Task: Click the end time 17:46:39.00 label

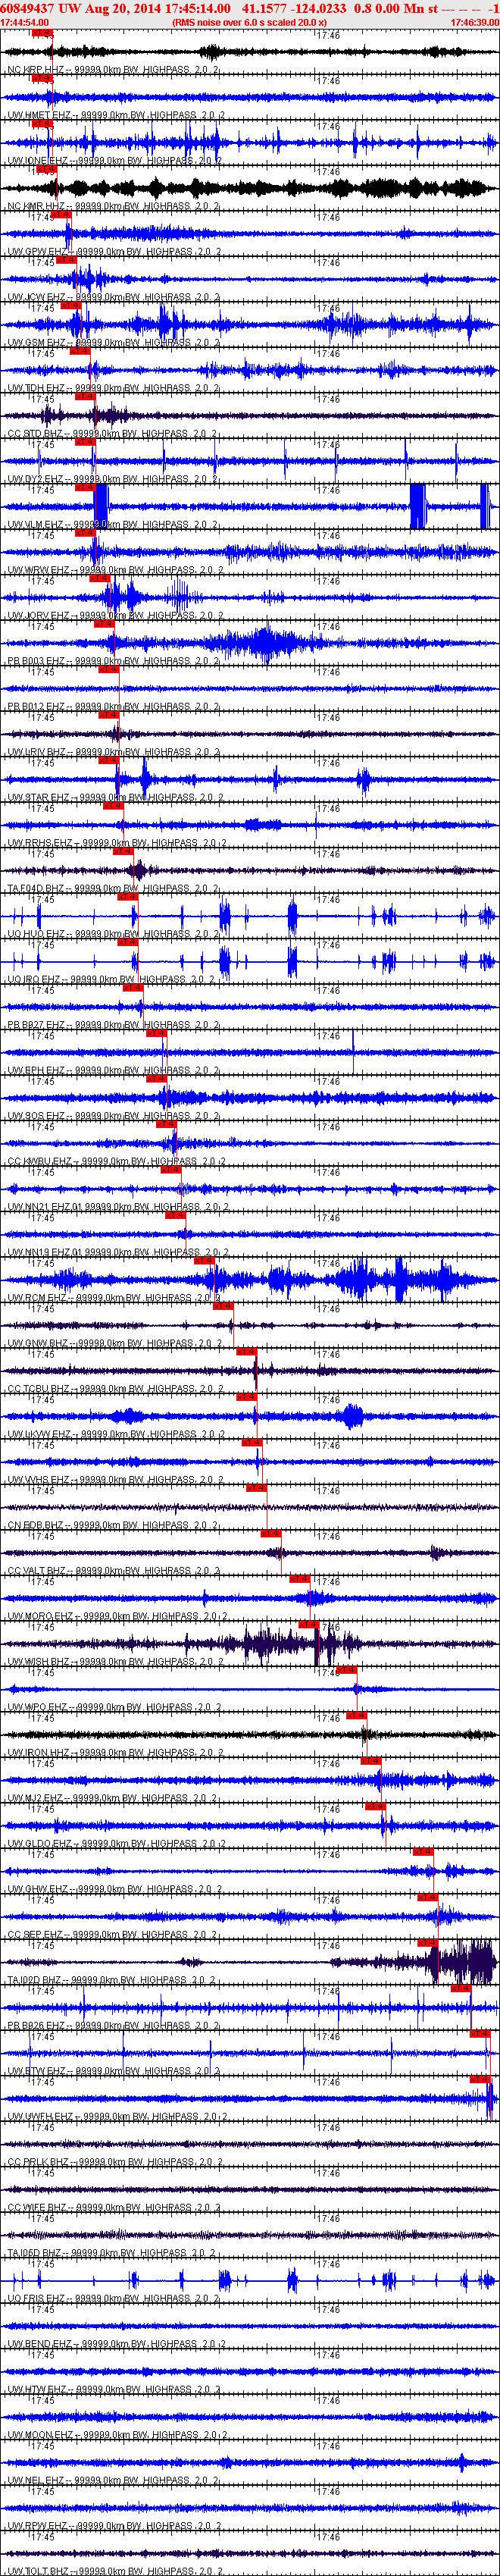Action: 474,22
